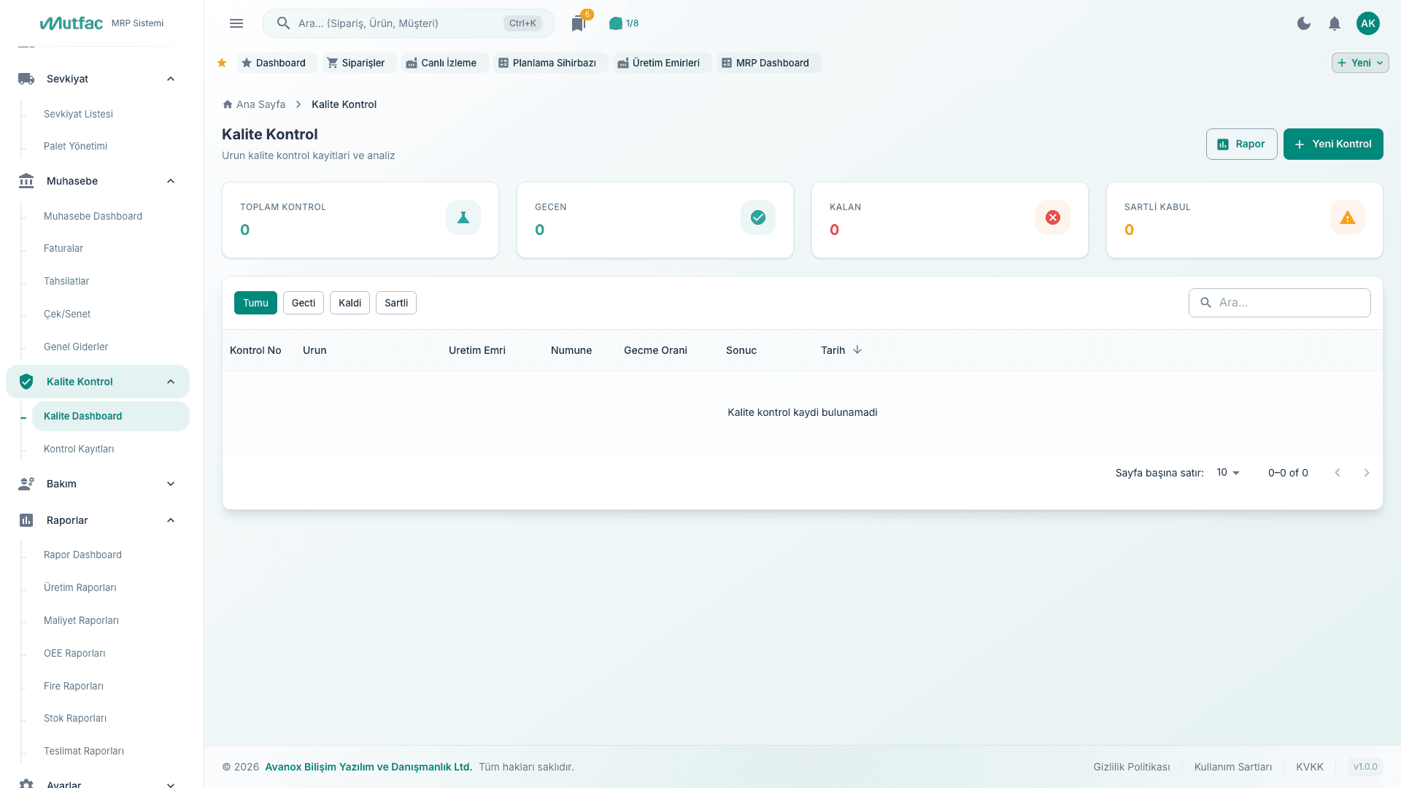The height and width of the screenshot is (788, 1401).
Task: Click Sevkiyat truck icon in sidebar
Action: tap(26, 79)
